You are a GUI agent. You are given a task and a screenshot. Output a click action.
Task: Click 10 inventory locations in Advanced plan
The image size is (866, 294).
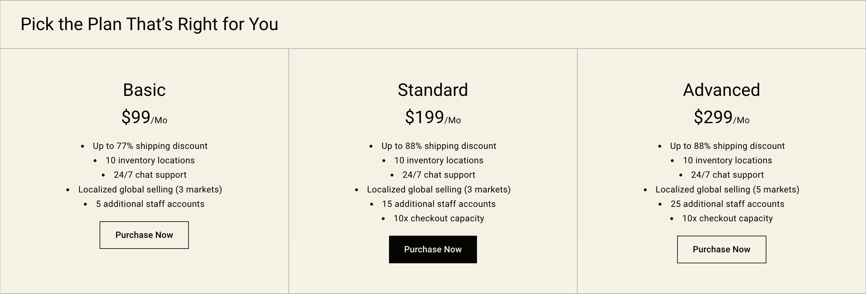[727, 160]
